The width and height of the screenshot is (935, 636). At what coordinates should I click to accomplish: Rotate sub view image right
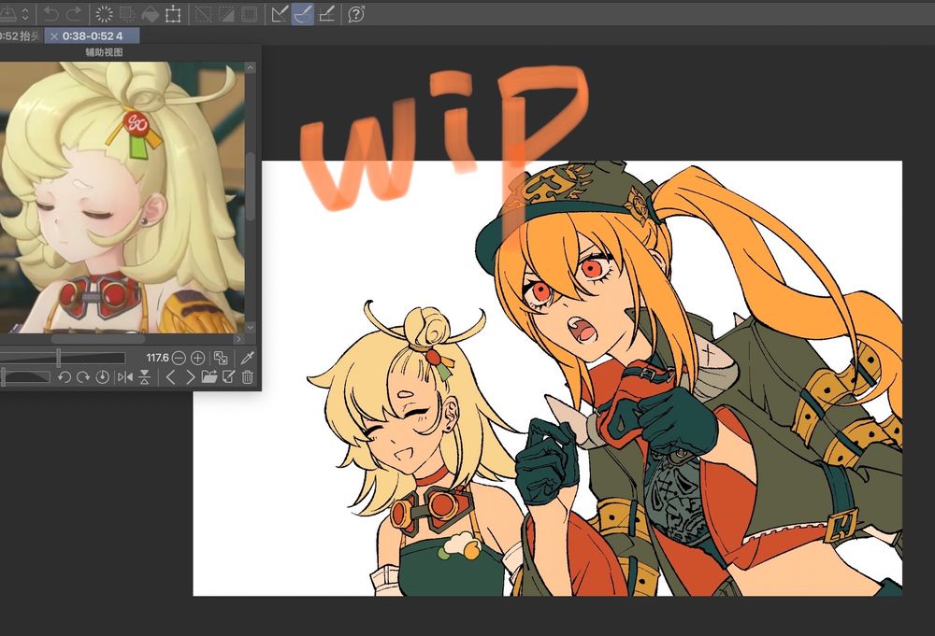point(83,377)
